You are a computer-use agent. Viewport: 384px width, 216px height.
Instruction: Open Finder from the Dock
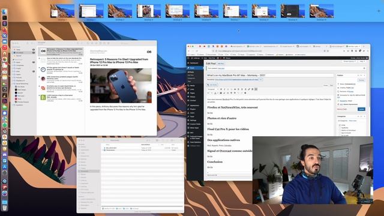[4, 12]
